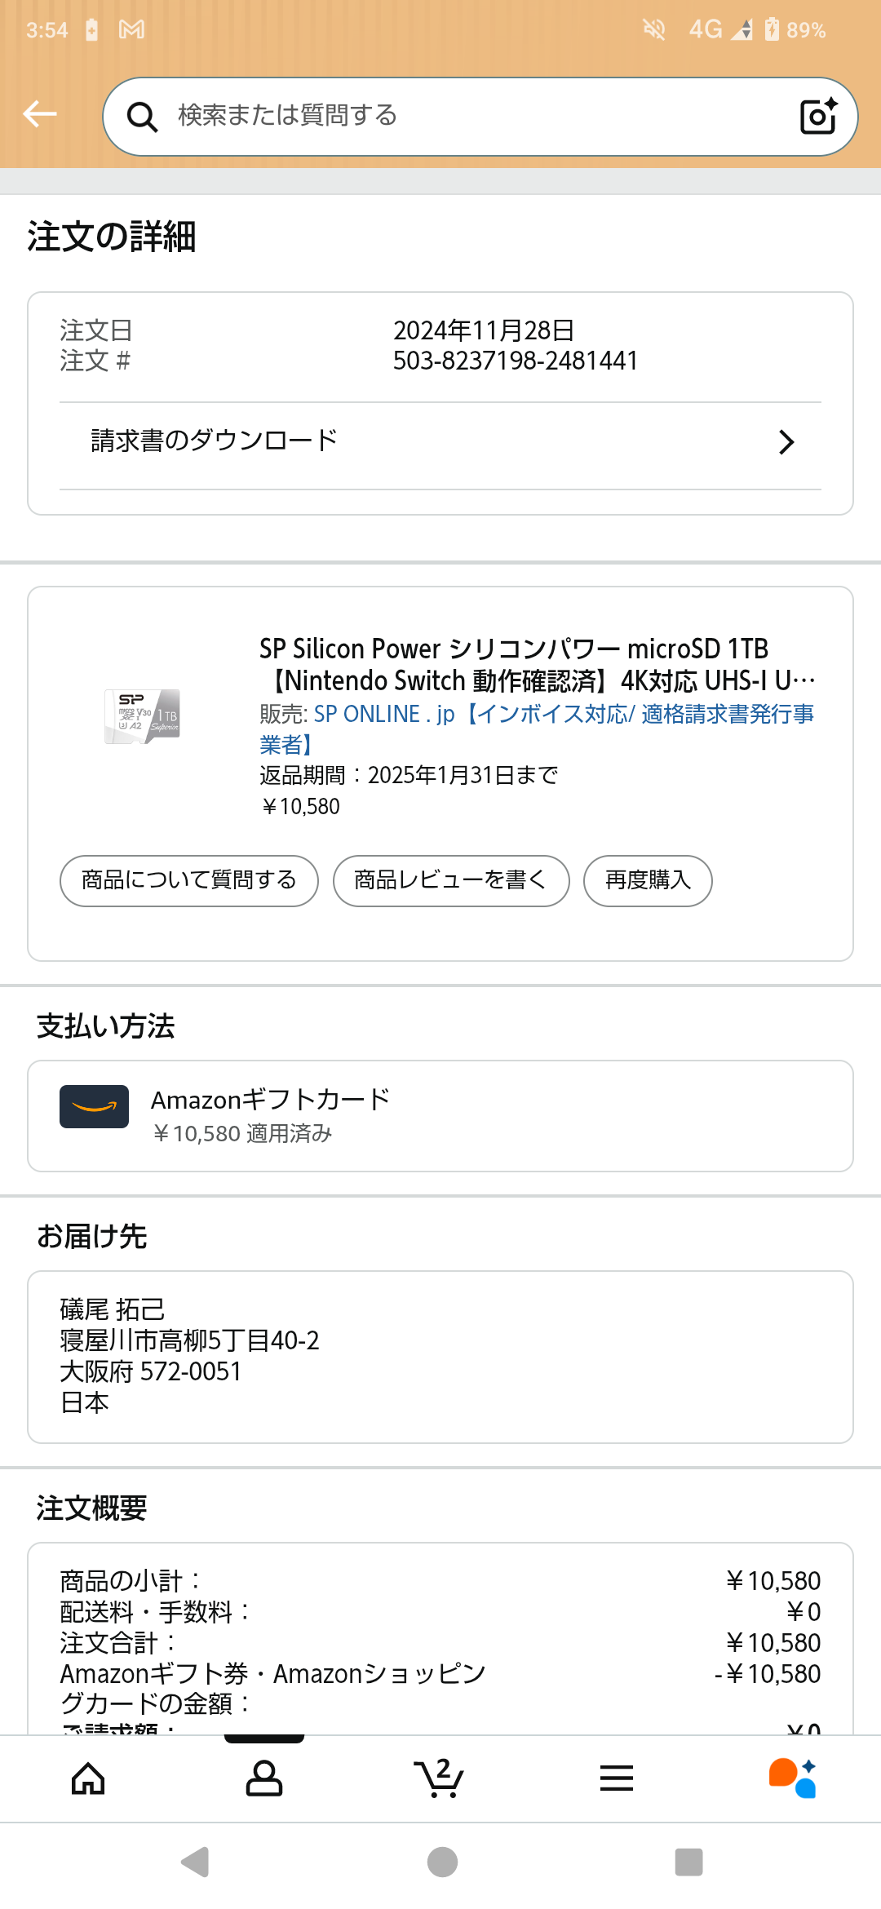This screenshot has width=881, height=1909.
Task: Tap the microSD card product thumbnail
Action: tap(142, 716)
